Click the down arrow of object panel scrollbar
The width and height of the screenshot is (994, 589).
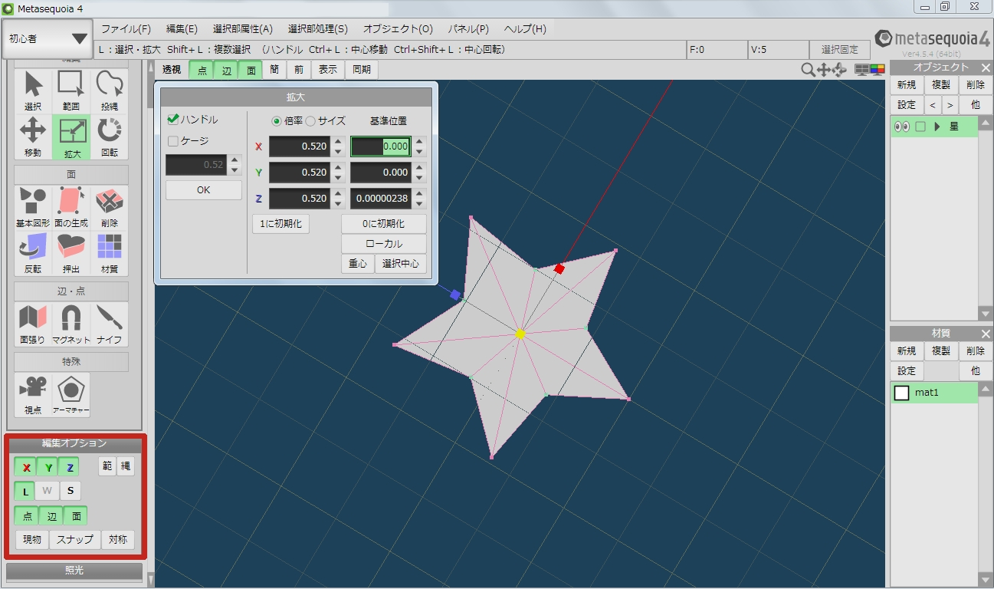(986, 313)
